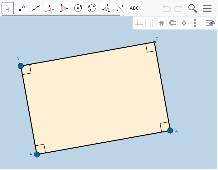The height and width of the screenshot is (170, 218).
Task: Click the right angle marker at D
Action: [27, 70]
